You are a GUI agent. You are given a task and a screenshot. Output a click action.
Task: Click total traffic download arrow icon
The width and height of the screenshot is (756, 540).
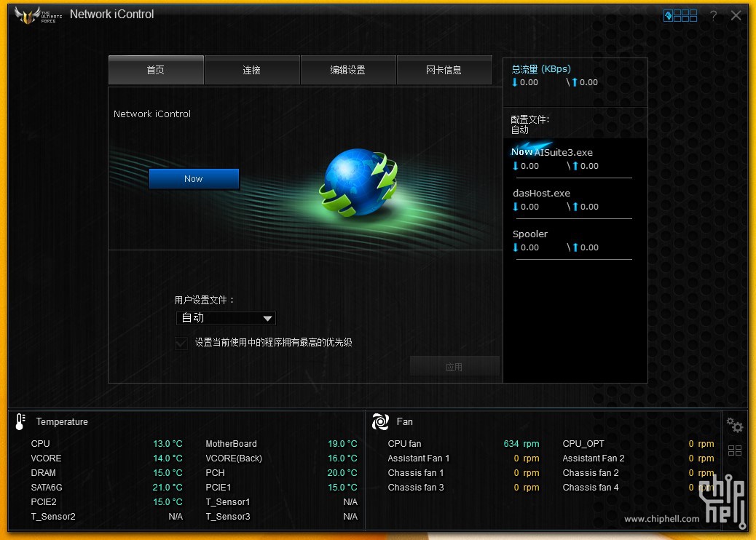pyautogui.click(x=514, y=82)
